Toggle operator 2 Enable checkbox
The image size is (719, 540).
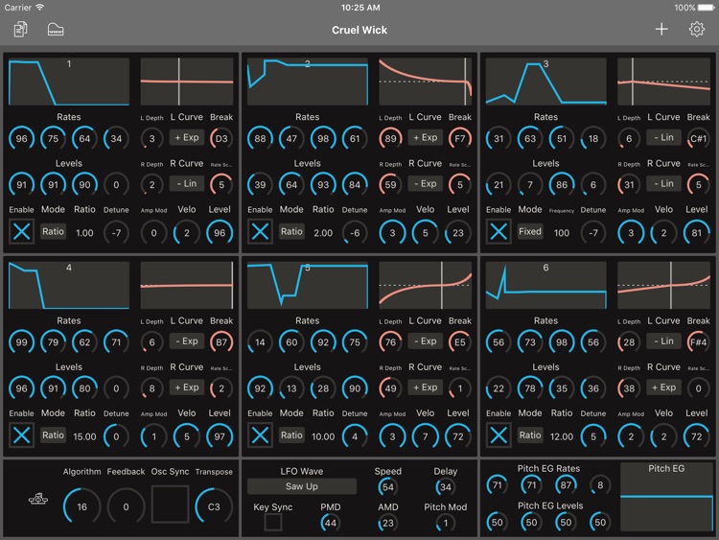(260, 231)
